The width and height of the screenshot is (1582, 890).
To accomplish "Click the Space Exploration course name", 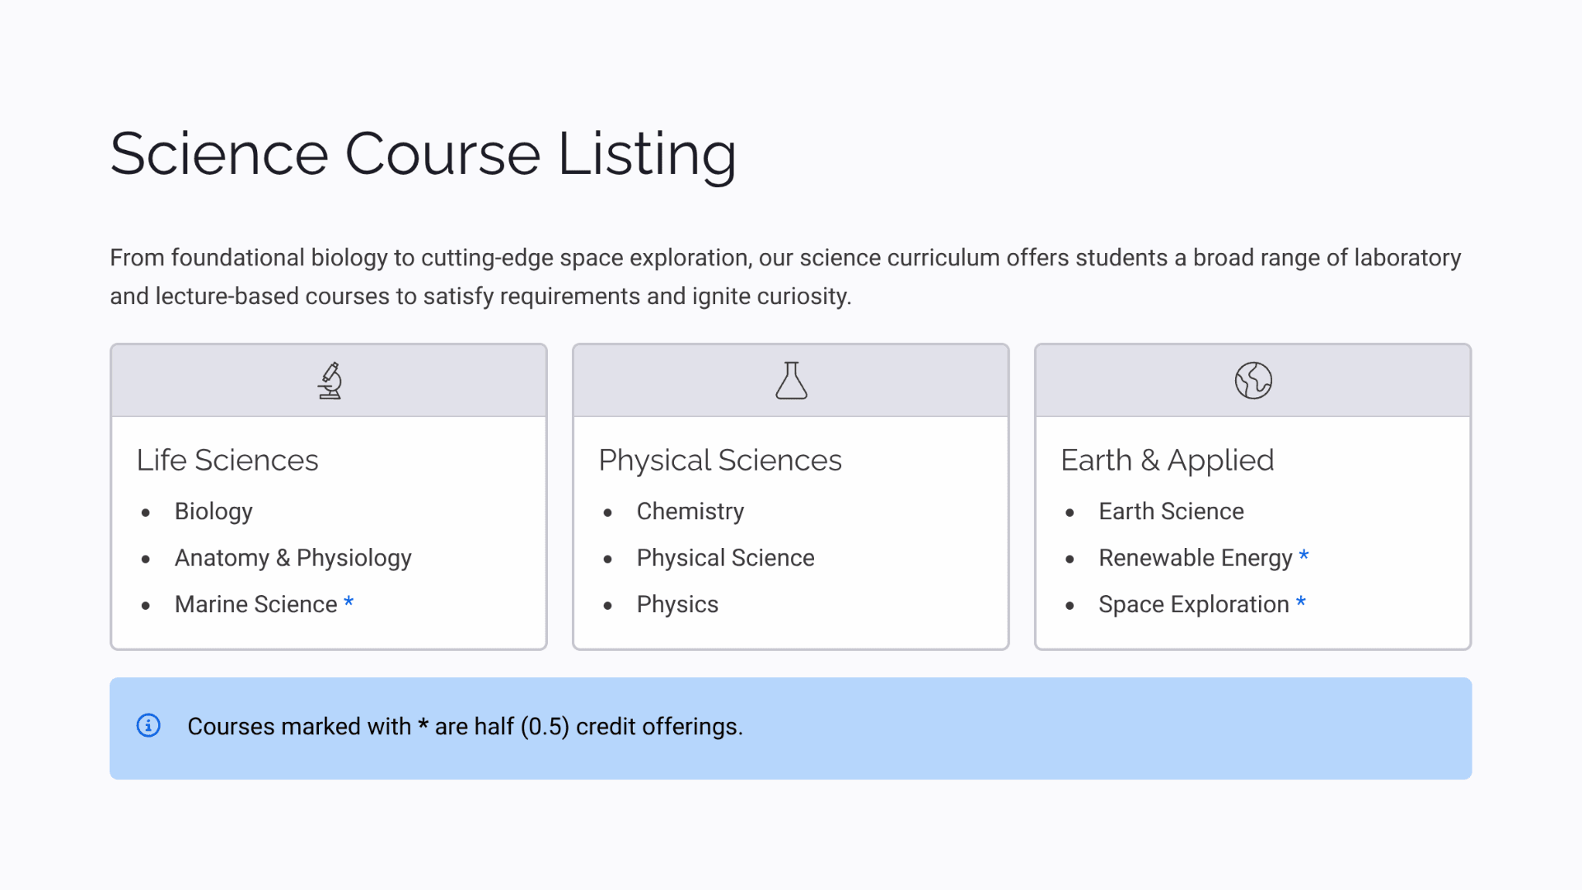I will coord(1193,605).
